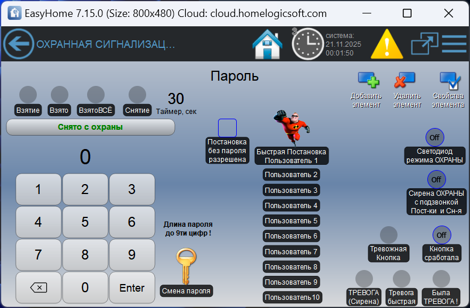Click the Тревожная Кнопка indicator

pos(389,235)
